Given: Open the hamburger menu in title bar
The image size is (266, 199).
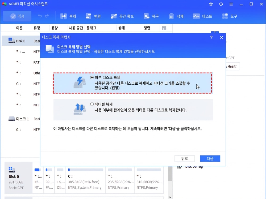Looking at the screenshot, I should [x=231, y=4].
